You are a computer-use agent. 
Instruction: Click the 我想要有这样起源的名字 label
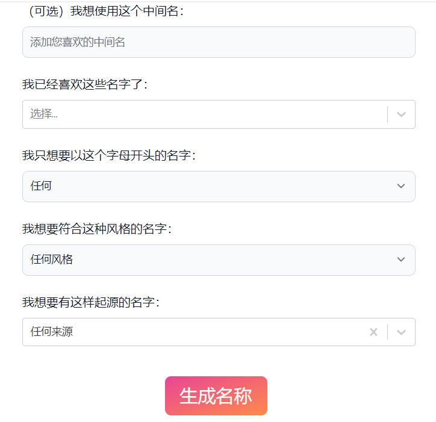[91, 303]
